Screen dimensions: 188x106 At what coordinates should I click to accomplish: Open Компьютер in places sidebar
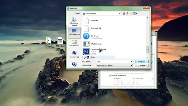click(74, 54)
